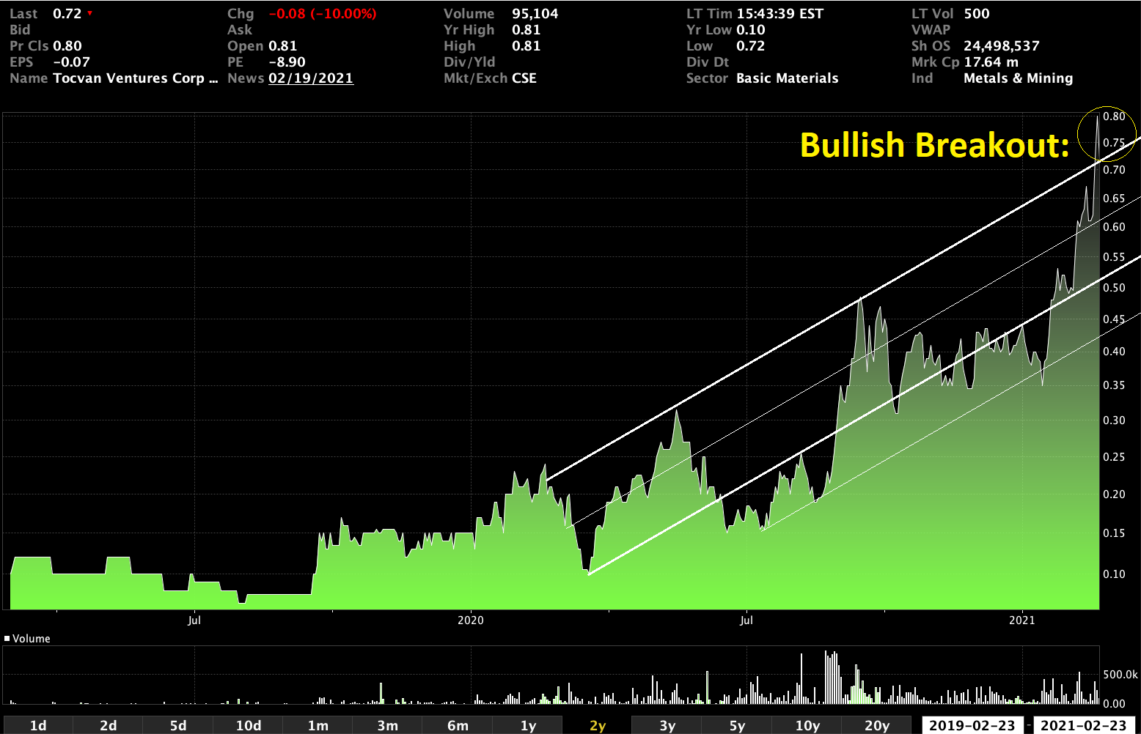The width and height of the screenshot is (1141, 734).
Task: Select the 6m time range tab
Action: (458, 725)
